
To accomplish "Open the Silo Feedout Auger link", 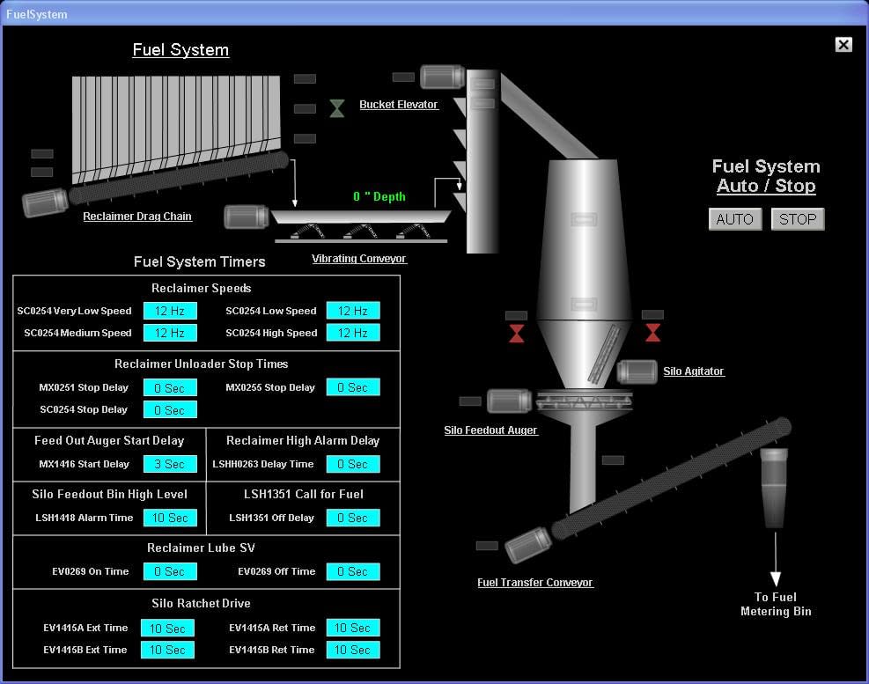I will tap(491, 430).
